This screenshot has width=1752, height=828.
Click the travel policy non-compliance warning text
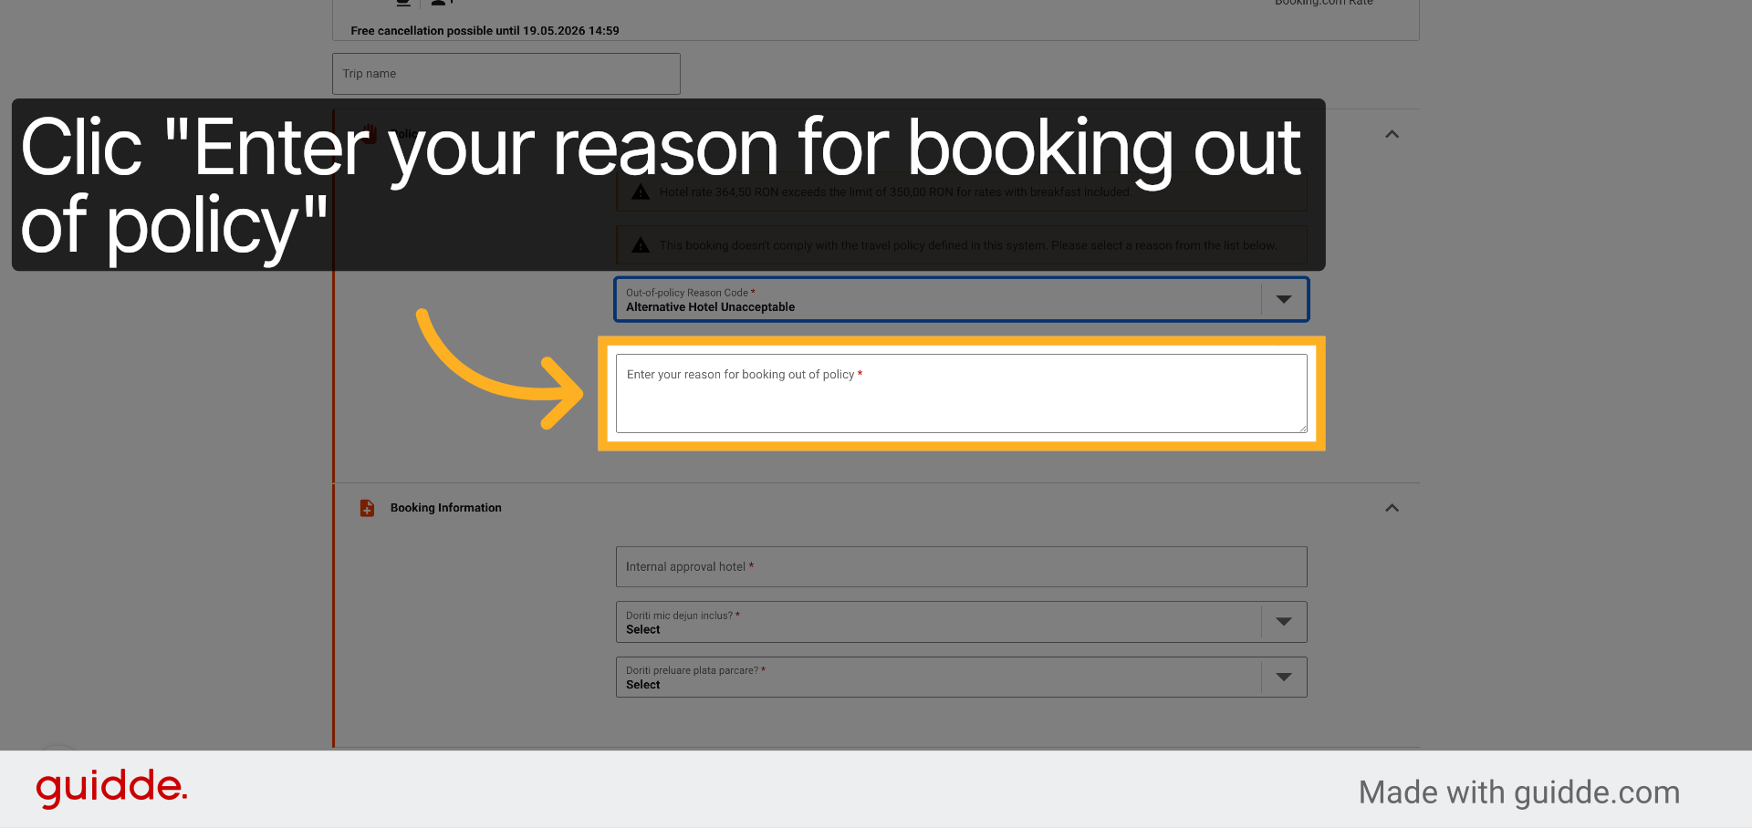(968, 245)
